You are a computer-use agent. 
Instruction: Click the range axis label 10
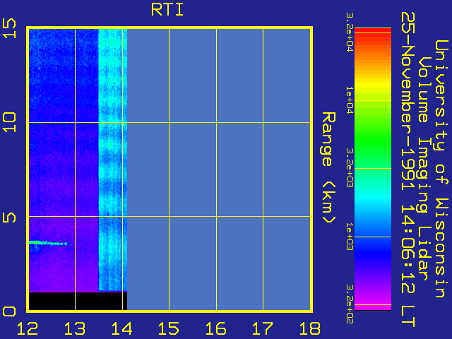(x=9, y=122)
